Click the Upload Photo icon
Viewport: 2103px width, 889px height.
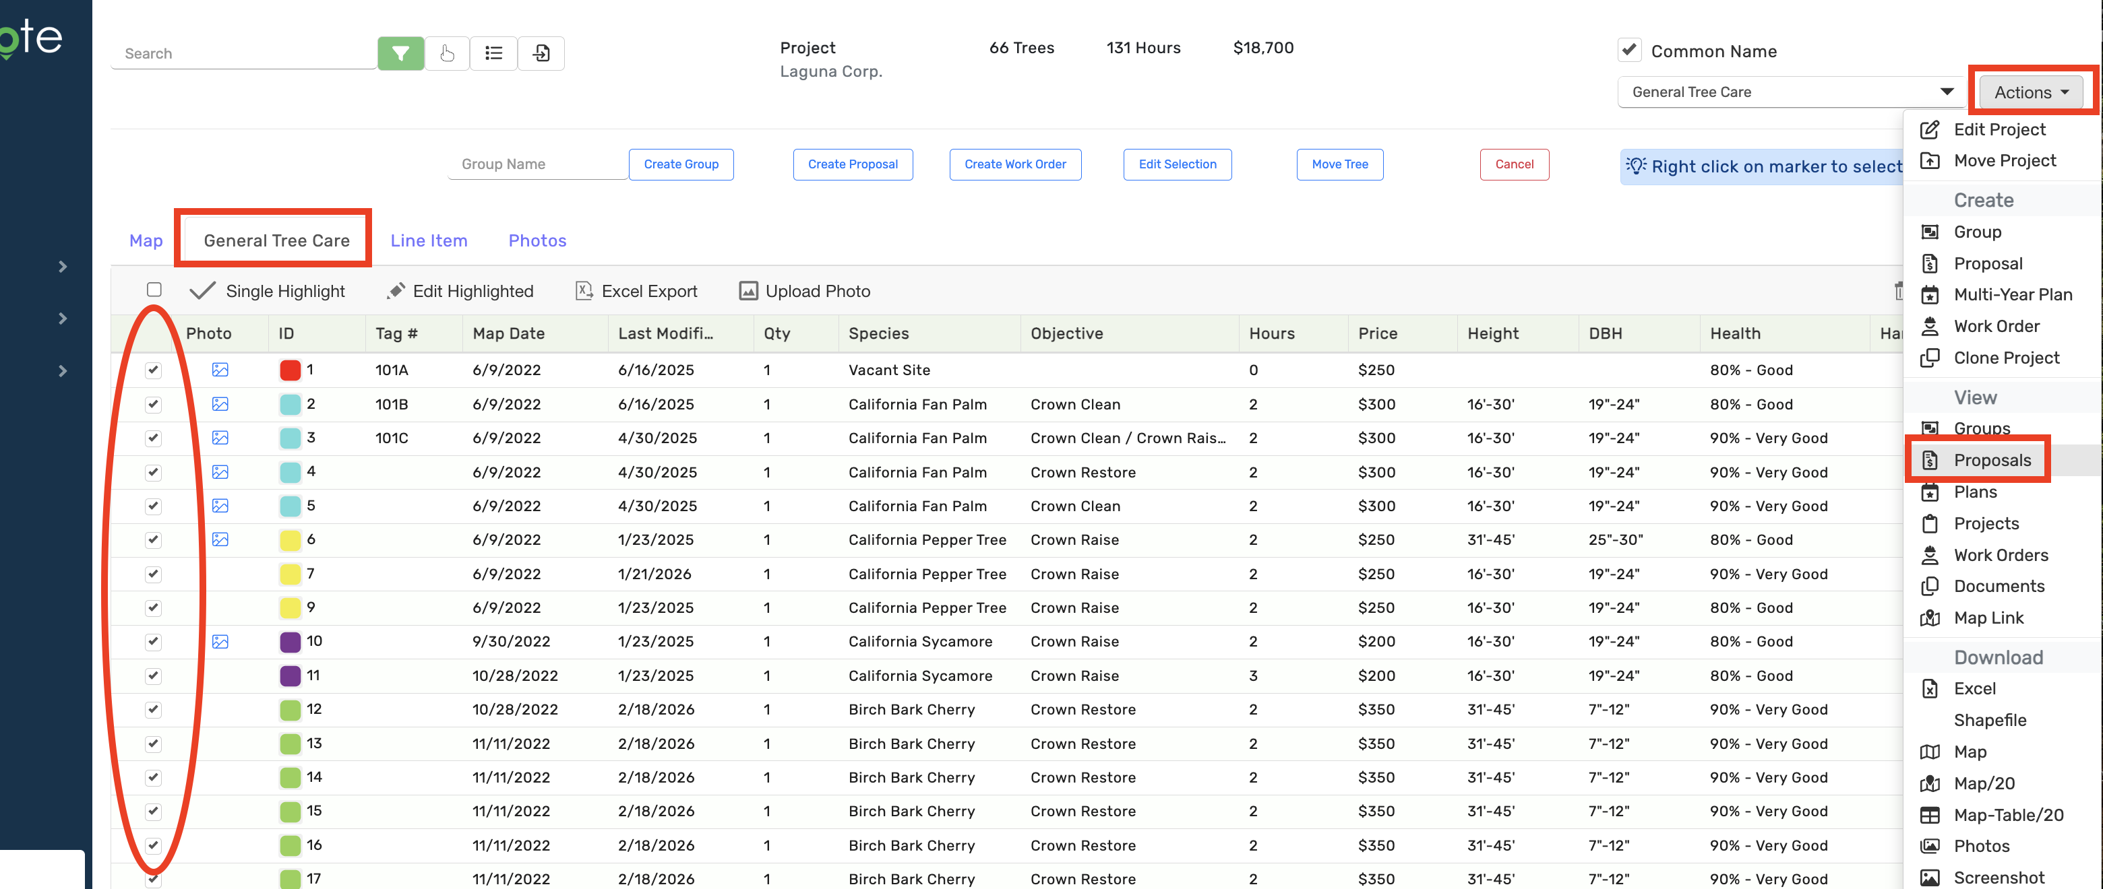point(748,291)
